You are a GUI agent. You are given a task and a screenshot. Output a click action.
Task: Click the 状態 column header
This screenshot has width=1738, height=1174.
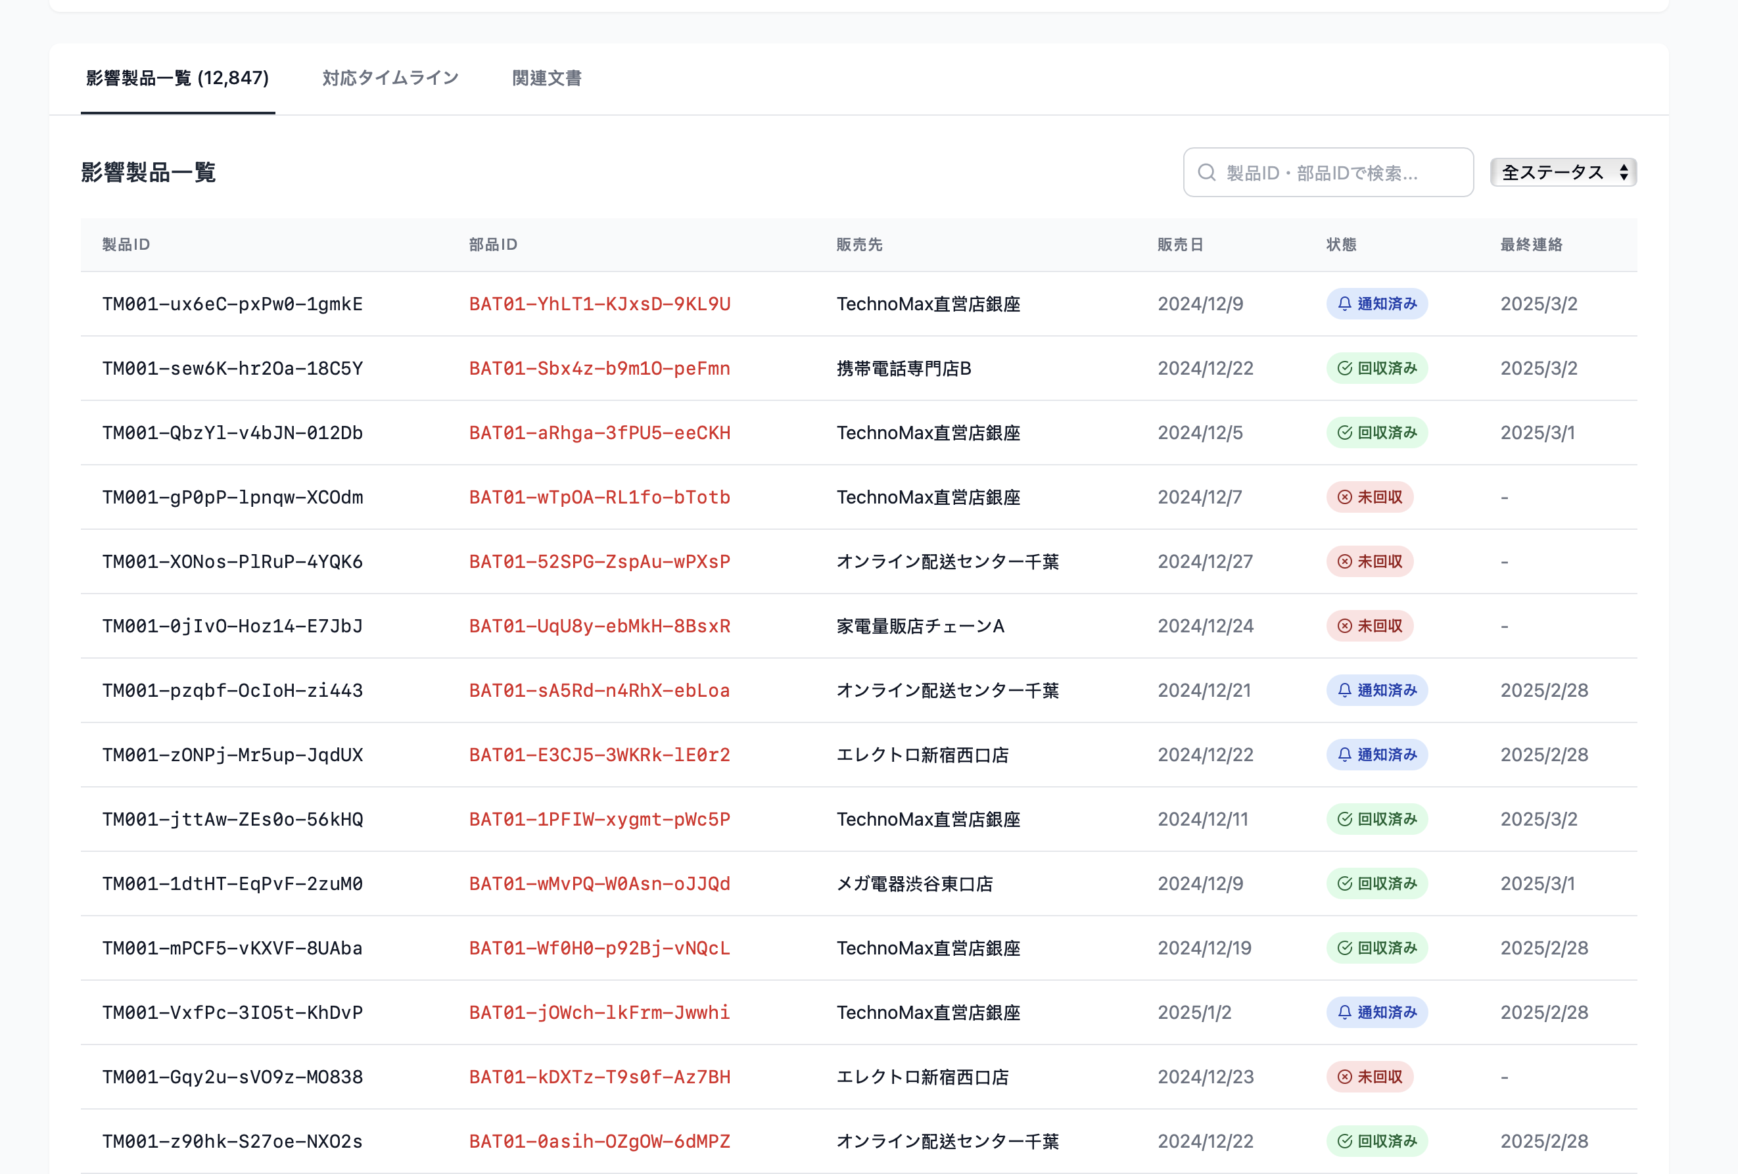click(1340, 245)
